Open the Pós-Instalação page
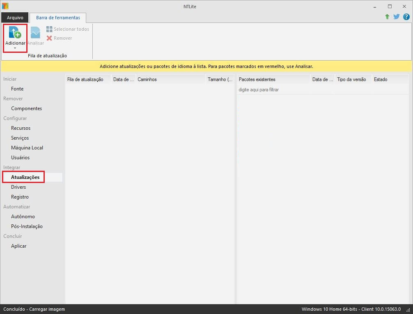Image resolution: width=413 pixels, height=314 pixels. [27, 226]
